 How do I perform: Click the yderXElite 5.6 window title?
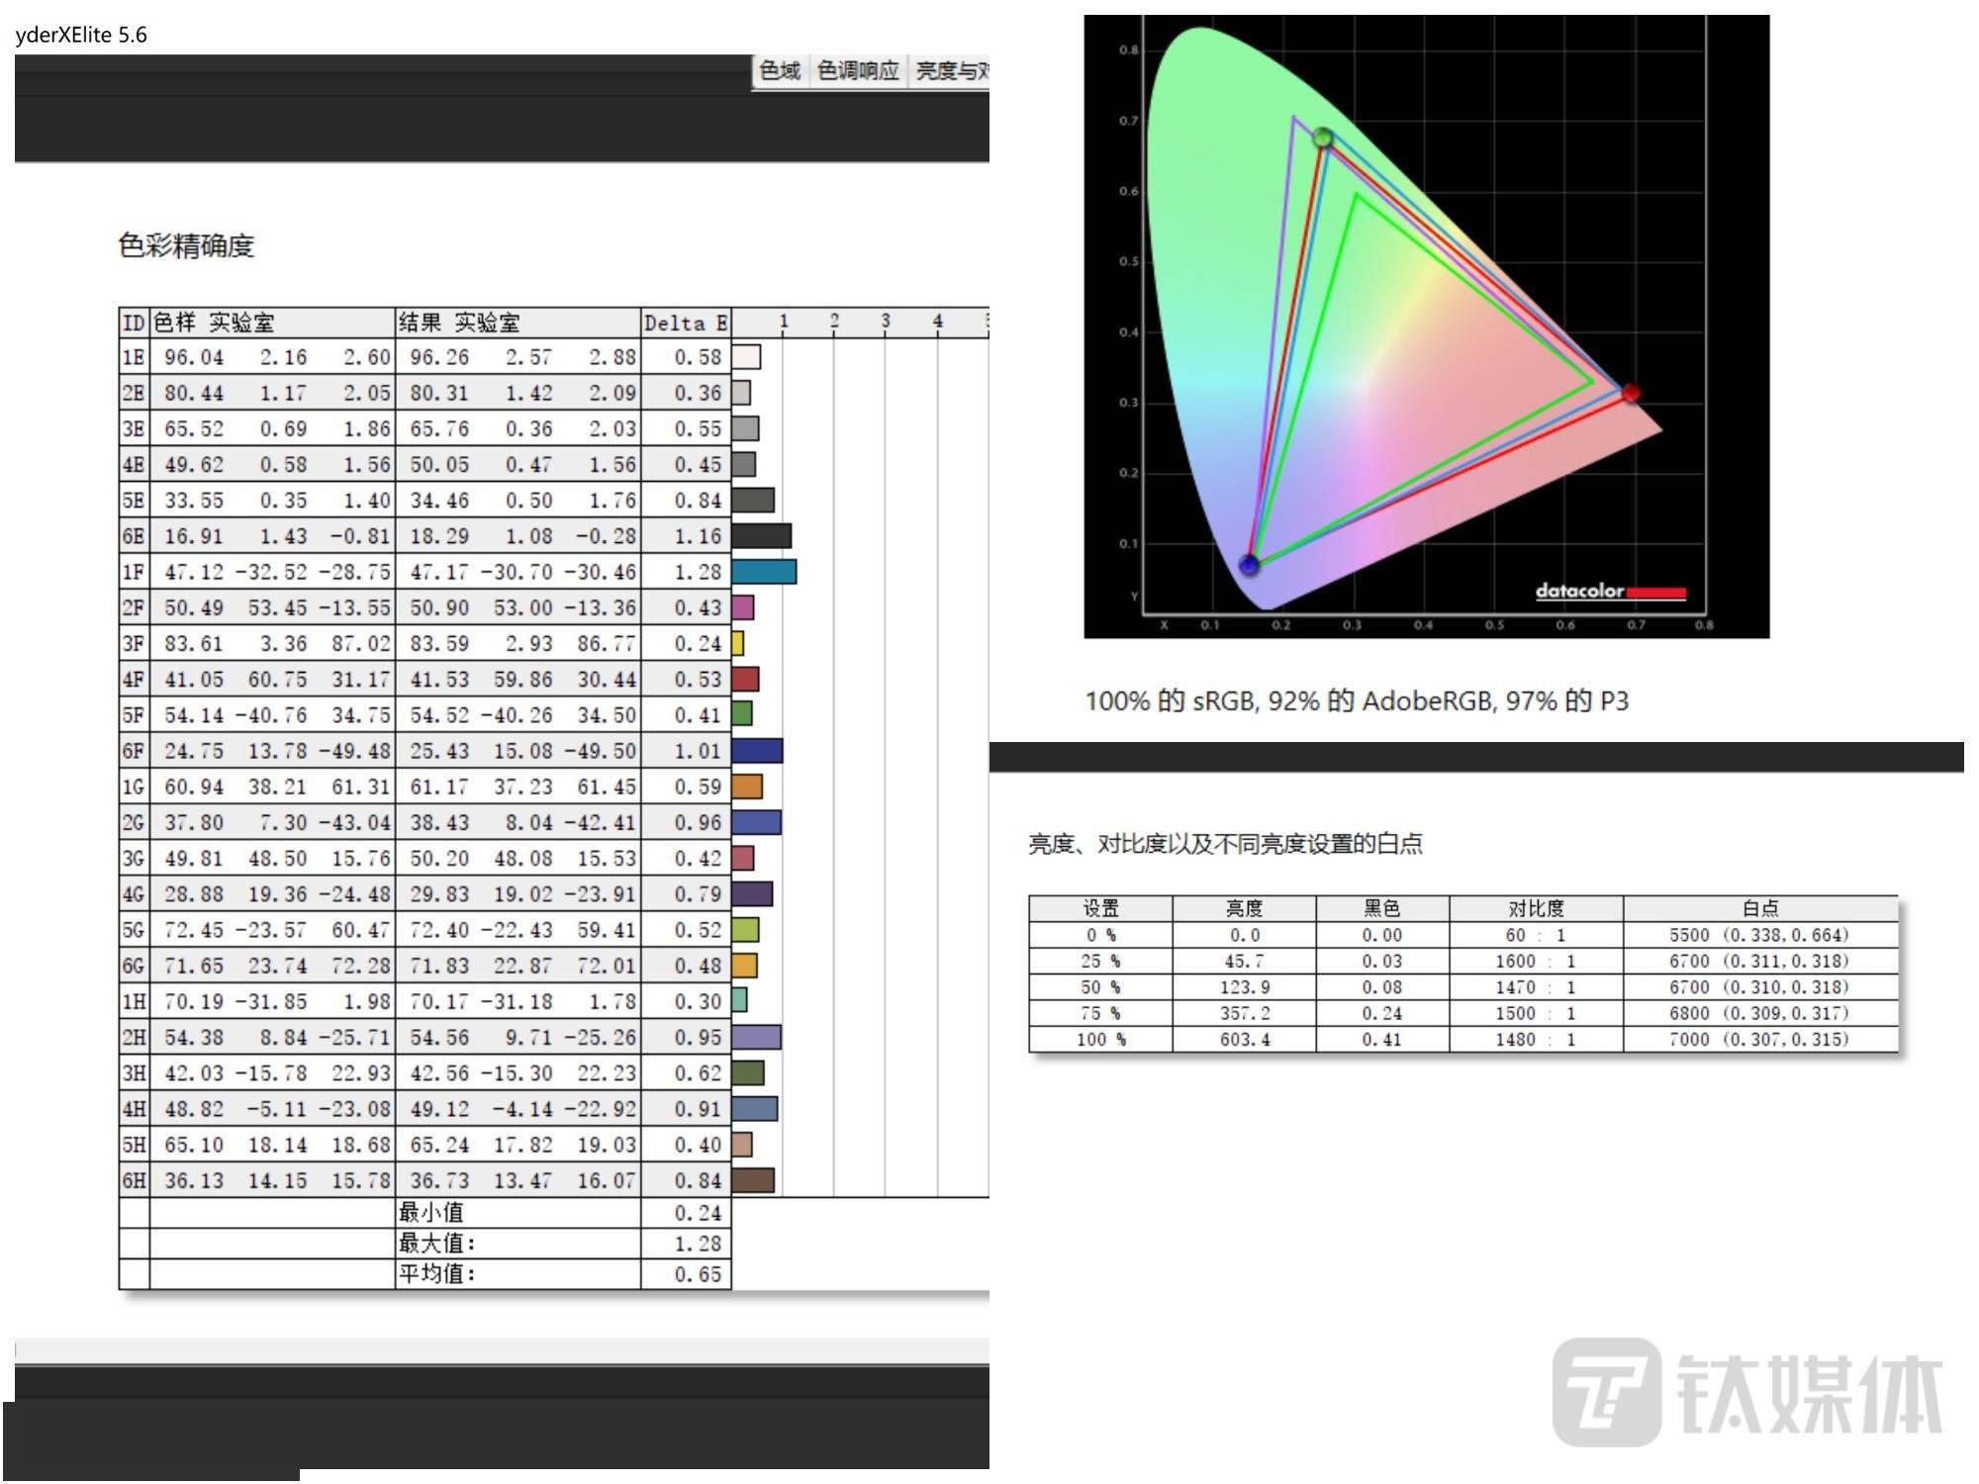pyautogui.click(x=81, y=35)
